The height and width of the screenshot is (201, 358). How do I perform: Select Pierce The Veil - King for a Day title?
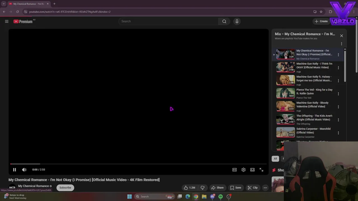pos(314,92)
